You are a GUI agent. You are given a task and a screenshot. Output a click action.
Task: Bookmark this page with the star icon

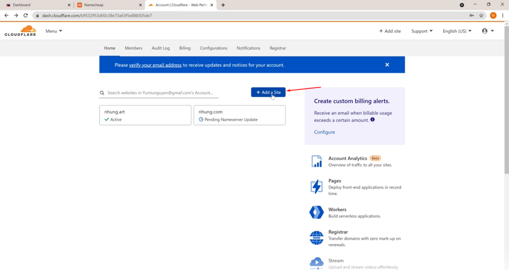(481, 15)
